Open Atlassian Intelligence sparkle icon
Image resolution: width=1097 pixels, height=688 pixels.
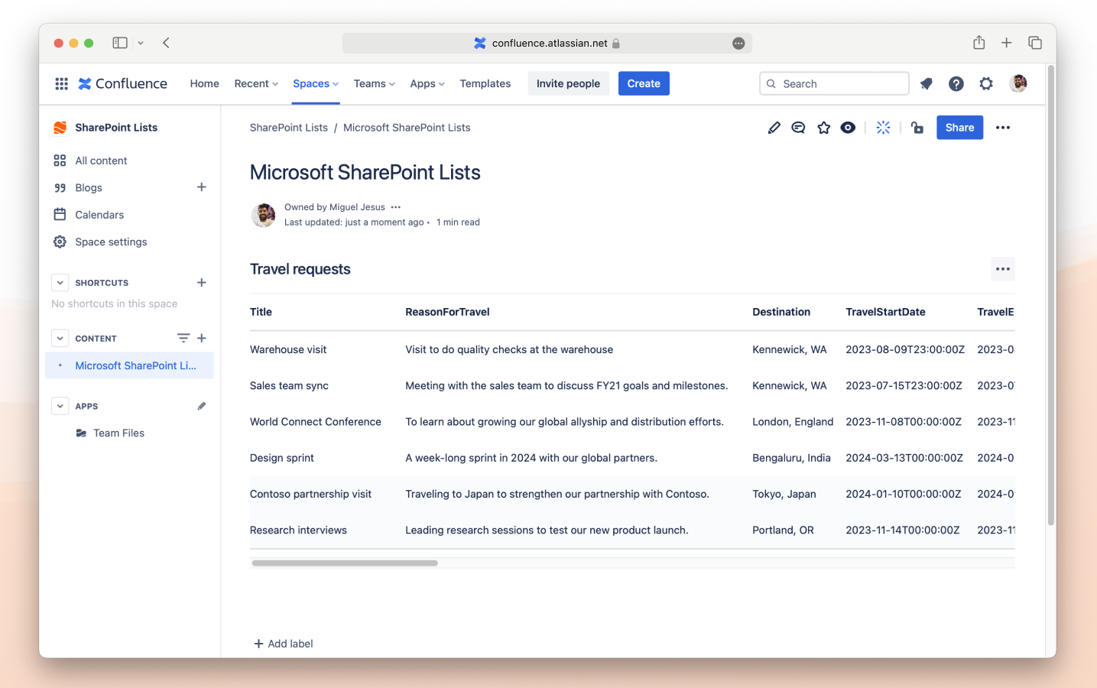884,128
